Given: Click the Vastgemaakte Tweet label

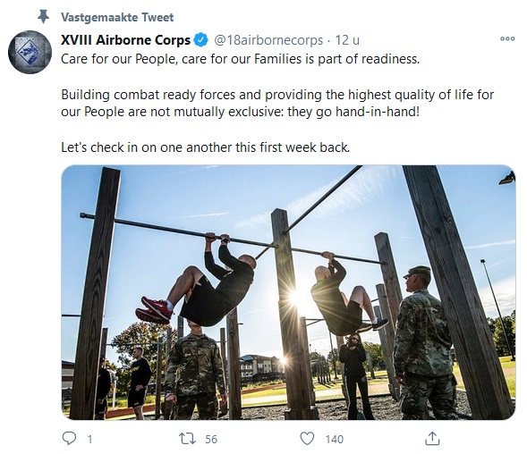Looking at the screenshot, I should (117, 17).
